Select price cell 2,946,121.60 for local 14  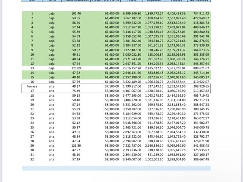(132, 73)
